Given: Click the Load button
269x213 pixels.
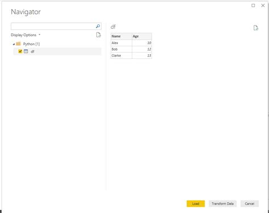Looking at the screenshot, I should coord(196,203).
